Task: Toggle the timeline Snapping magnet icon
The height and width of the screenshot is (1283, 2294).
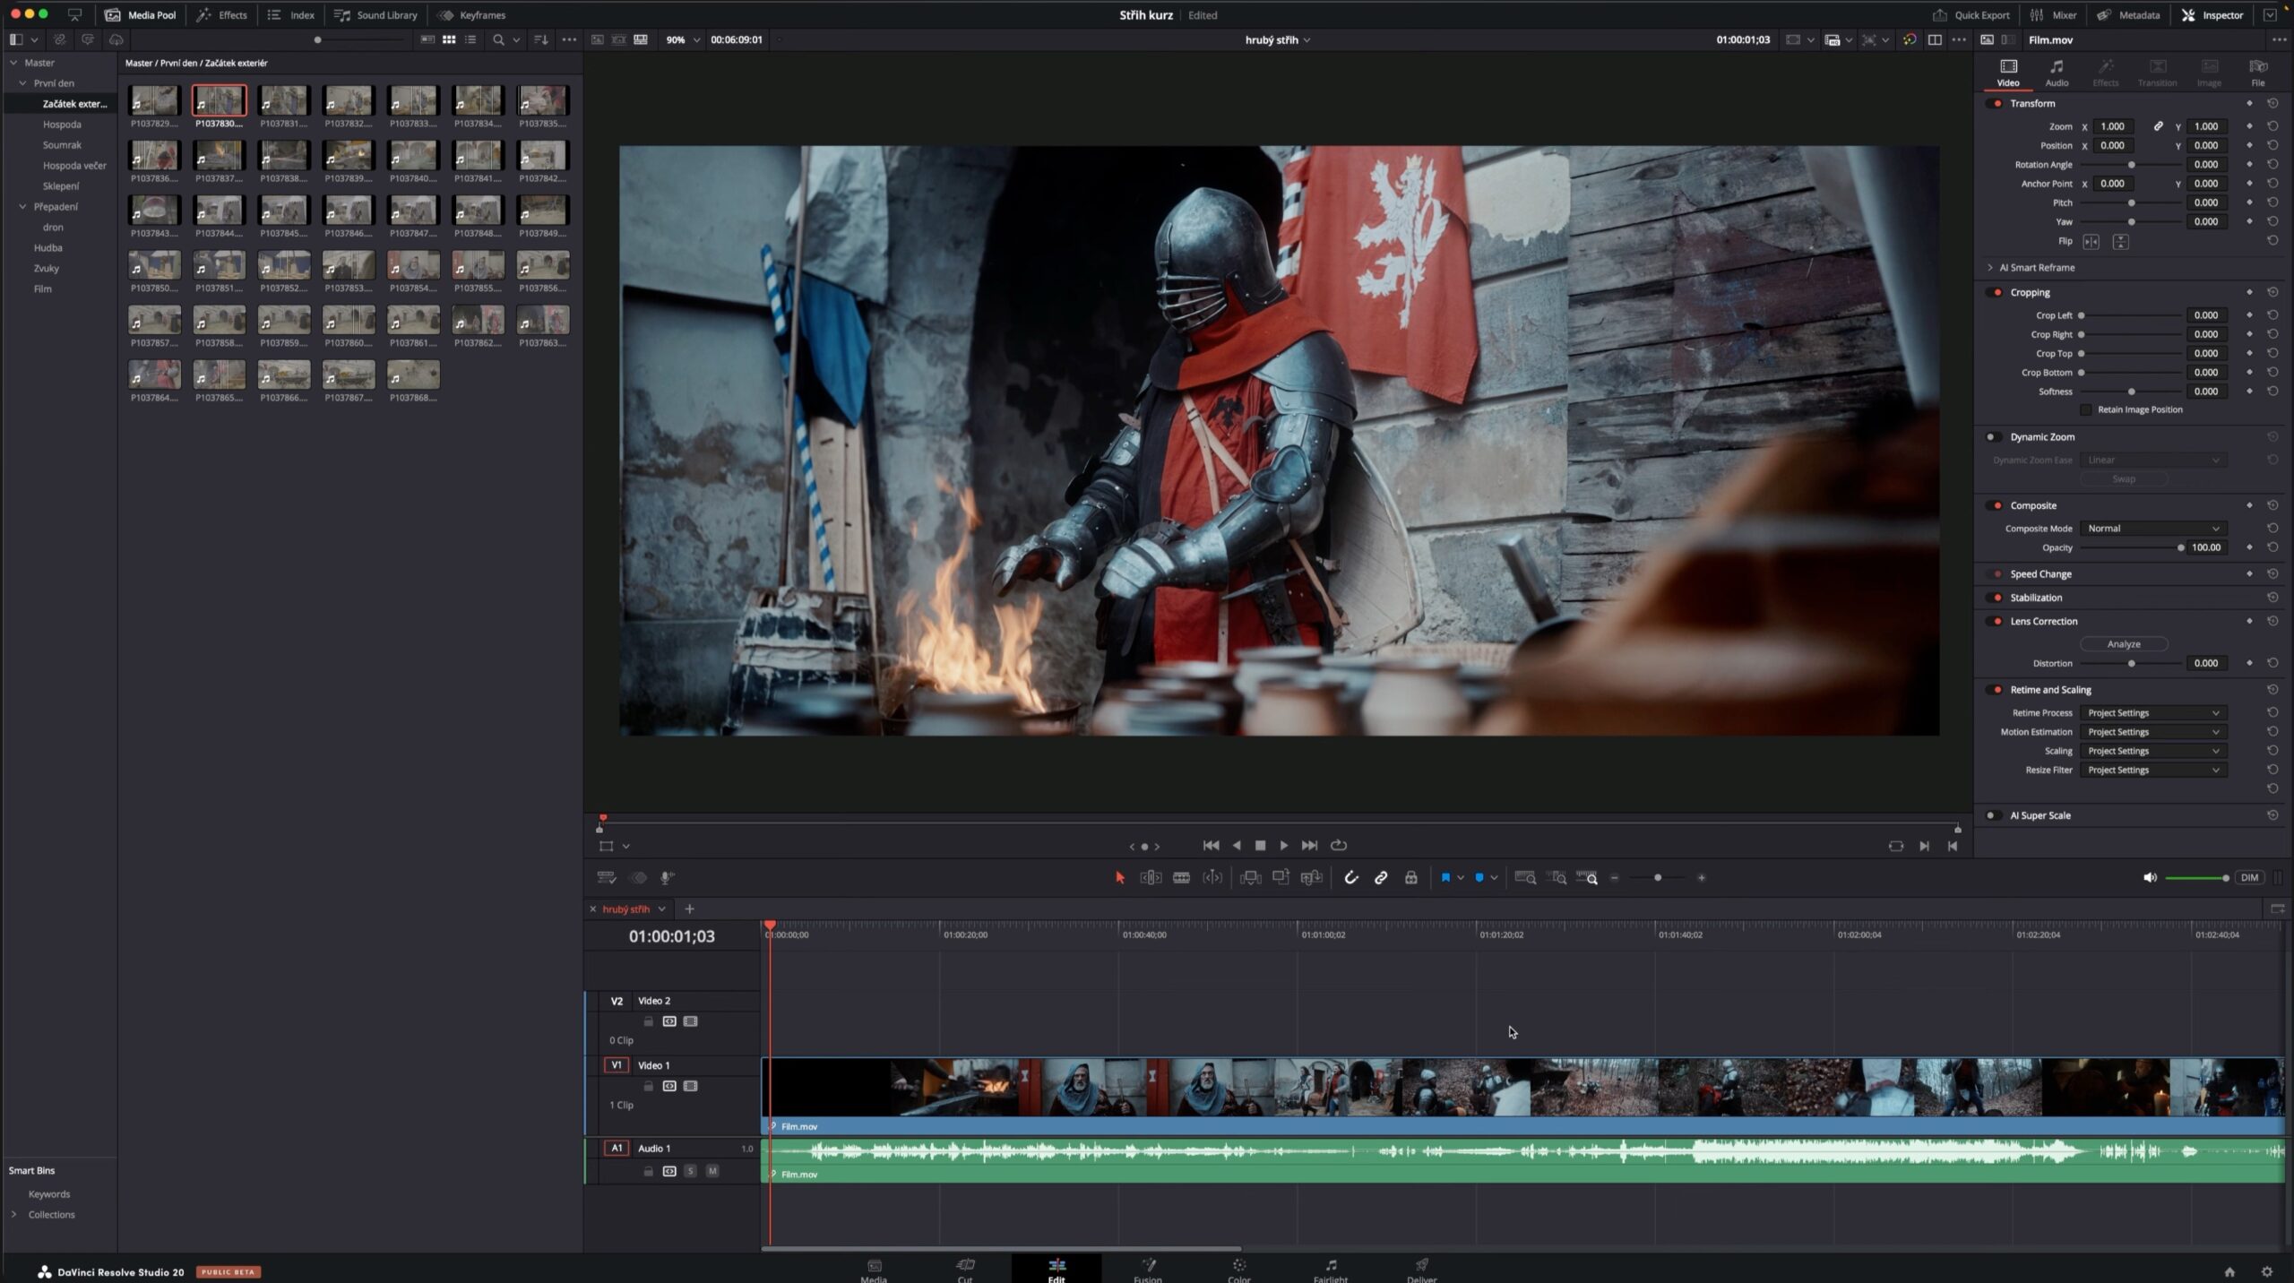Action: click(x=1351, y=878)
